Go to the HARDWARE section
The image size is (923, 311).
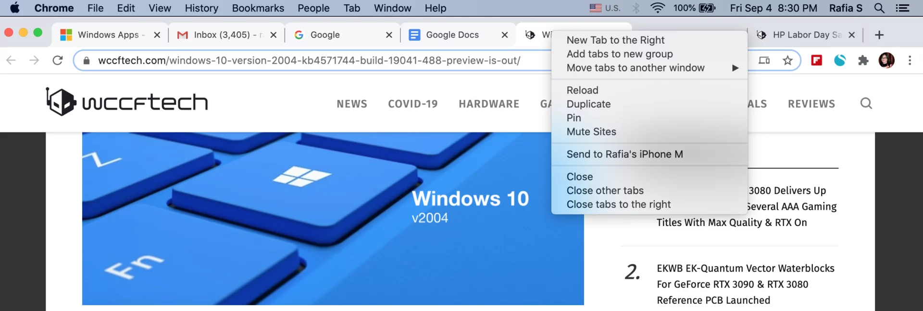point(489,104)
